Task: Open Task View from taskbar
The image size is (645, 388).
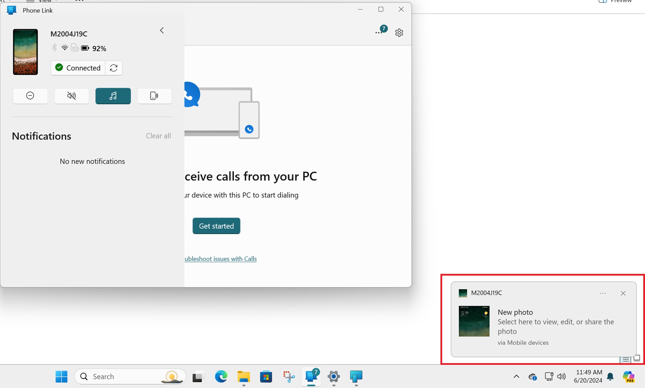Action: [198, 377]
